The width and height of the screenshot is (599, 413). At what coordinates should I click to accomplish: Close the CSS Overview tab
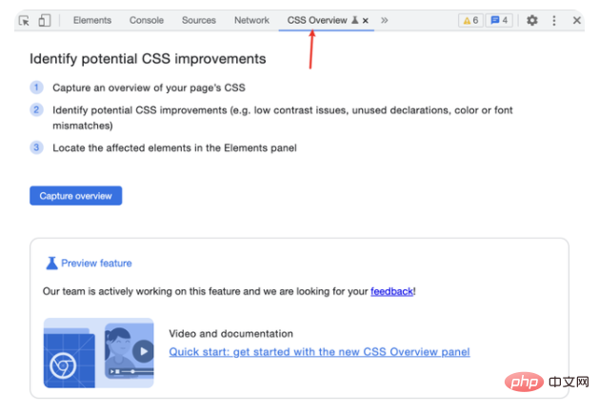coord(366,21)
